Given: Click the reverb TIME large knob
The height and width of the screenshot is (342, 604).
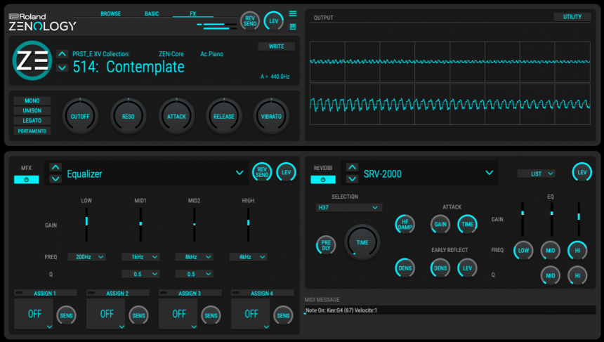Looking at the screenshot, I should pos(362,242).
